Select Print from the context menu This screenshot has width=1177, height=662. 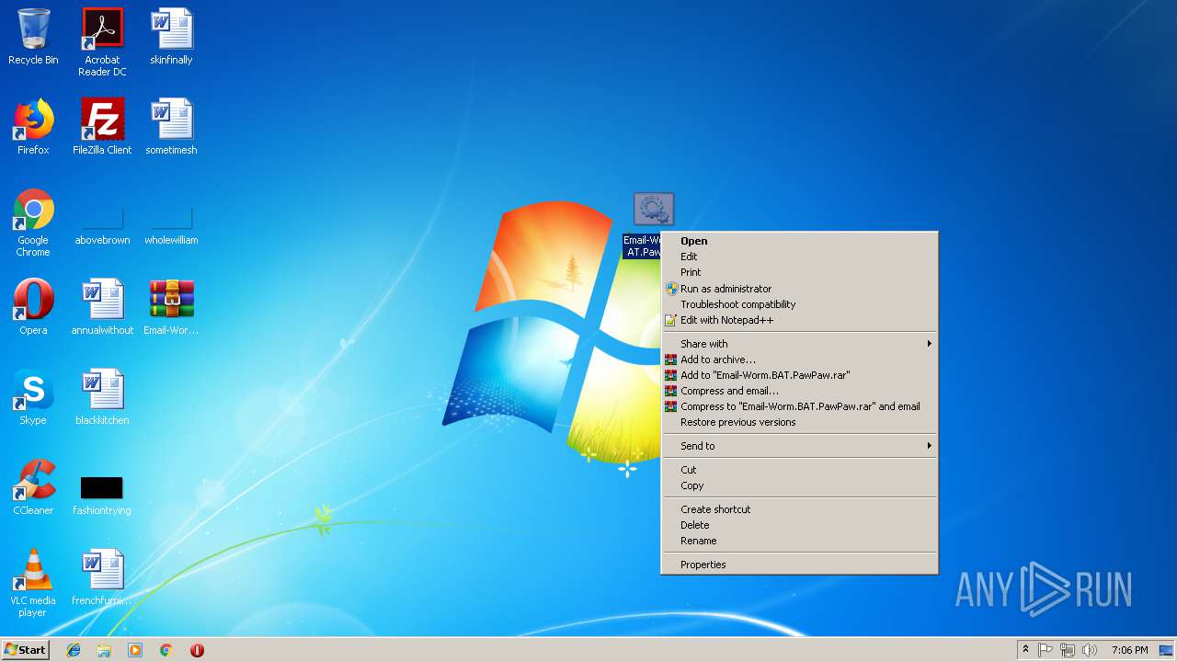coord(799,272)
